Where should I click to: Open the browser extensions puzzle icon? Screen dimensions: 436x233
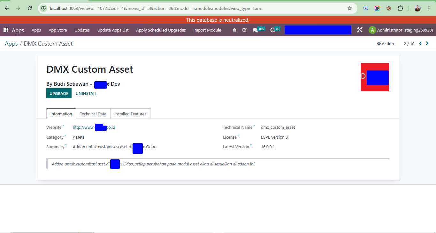tap(400, 8)
